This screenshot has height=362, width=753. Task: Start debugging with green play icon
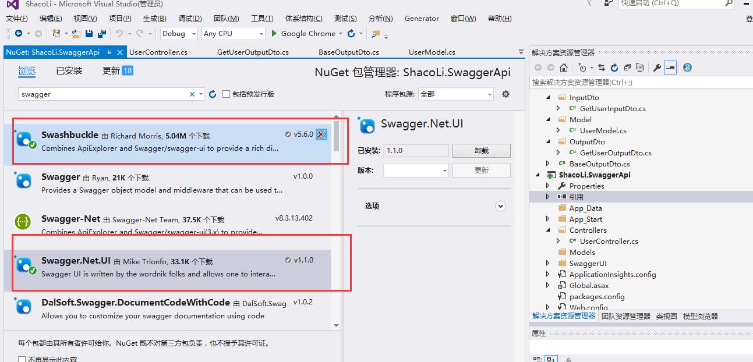coord(274,34)
